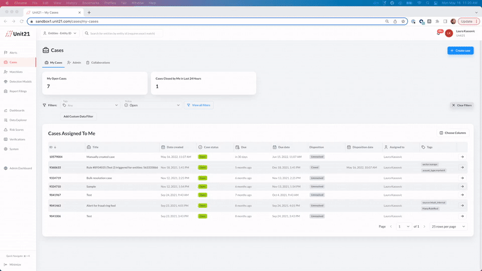Screen dimensions: 482x271
Task: Open the Status filter dropdown set to Open
Action: (152, 105)
